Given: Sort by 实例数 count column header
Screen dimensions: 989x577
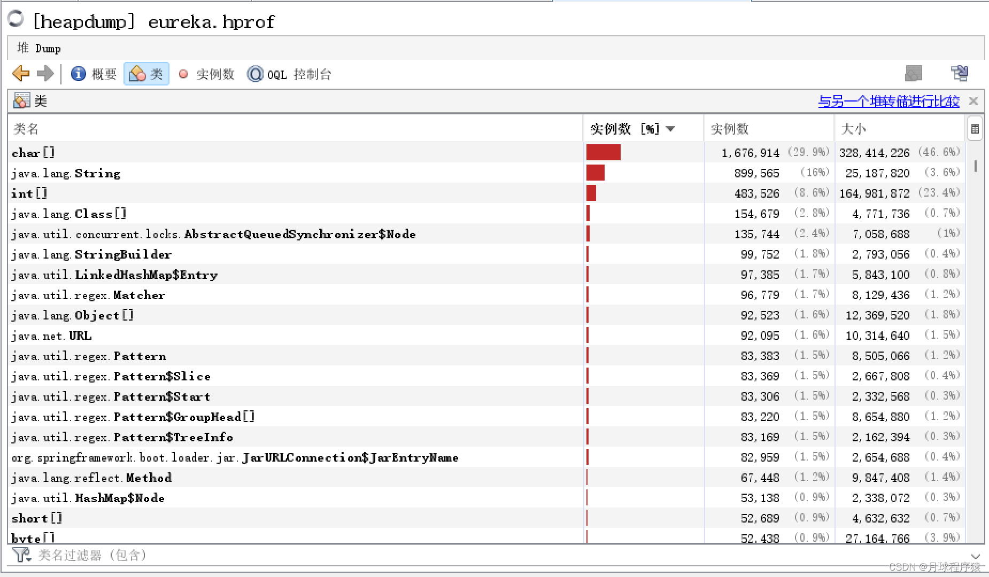Looking at the screenshot, I should click(x=769, y=129).
